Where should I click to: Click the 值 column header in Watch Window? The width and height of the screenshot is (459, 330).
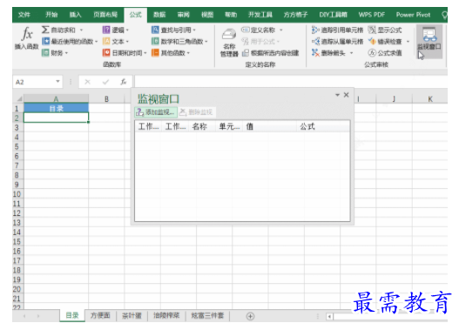pyautogui.click(x=270, y=126)
